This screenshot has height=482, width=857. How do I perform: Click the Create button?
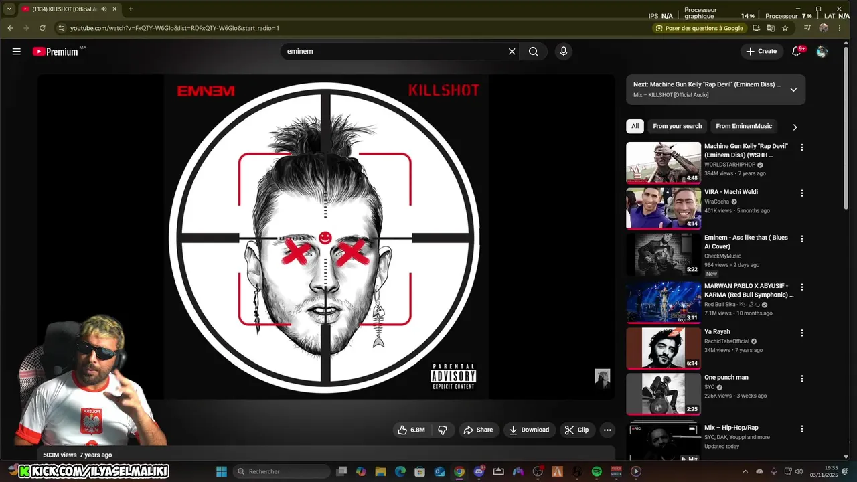pos(761,52)
